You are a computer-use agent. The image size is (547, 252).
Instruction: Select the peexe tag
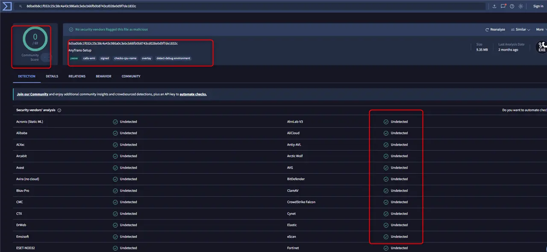[74, 58]
